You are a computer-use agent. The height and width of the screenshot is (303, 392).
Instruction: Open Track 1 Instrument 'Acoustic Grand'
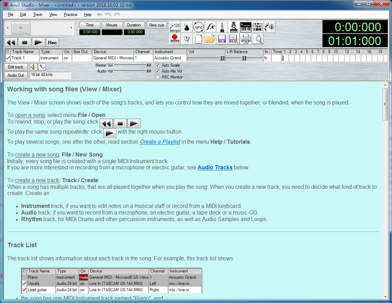coord(170,58)
